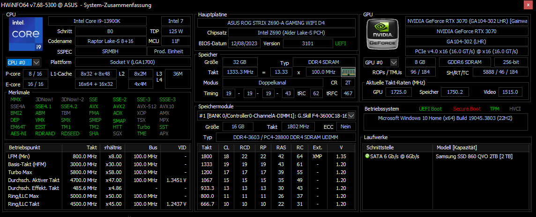
Task: Click the Doppelkanal mode field
Action: click(x=272, y=83)
